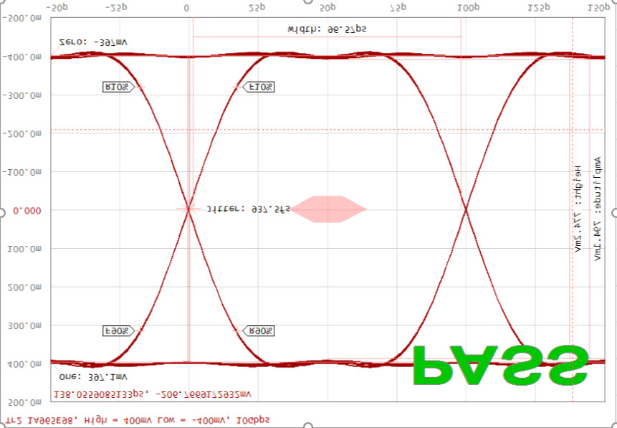Select the Width measurement text
Image resolution: width=617 pixels, height=428 pixels.
327,29
